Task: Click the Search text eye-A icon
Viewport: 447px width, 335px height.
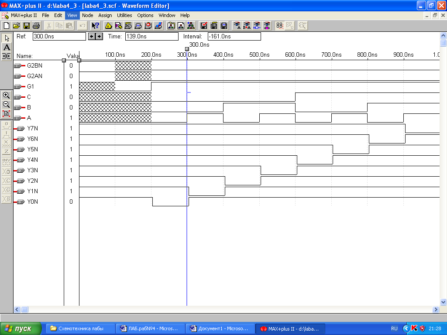Action: pyautogui.click(x=237, y=26)
